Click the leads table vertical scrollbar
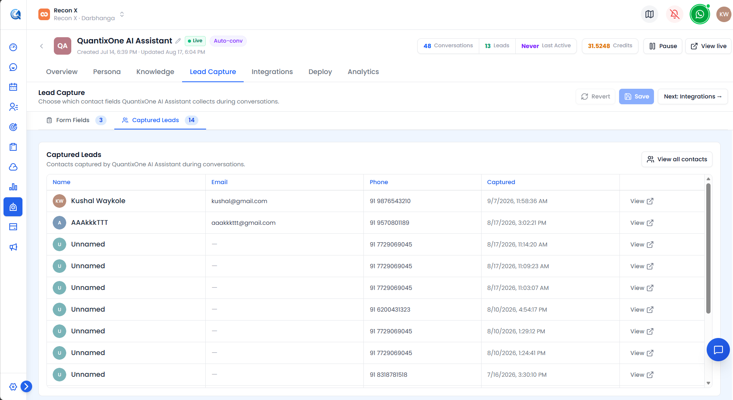The image size is (733, 400). pos(708,248)
